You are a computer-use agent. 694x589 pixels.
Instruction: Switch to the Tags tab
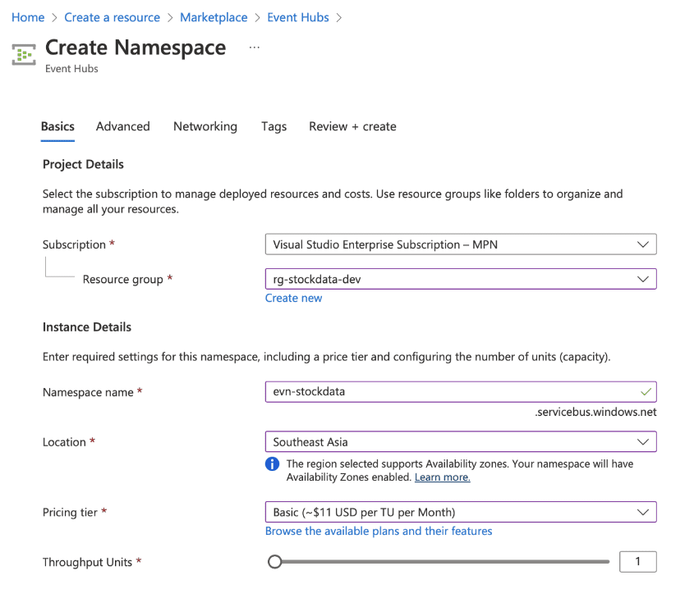coord(274,126)
